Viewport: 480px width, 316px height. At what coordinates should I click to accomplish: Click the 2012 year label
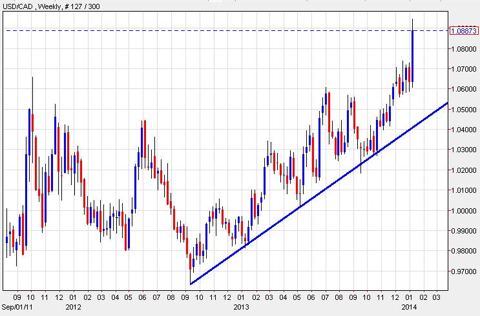point(74,307)
